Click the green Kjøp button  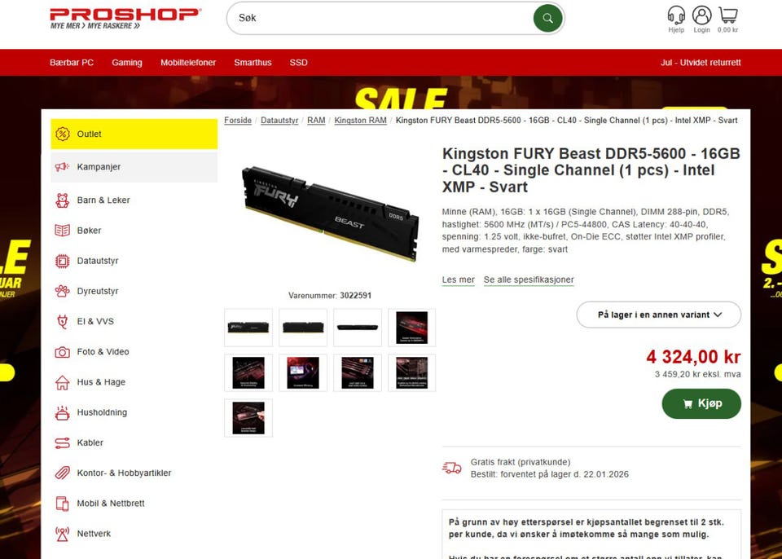pyautogui.click(x=701, y=403)
